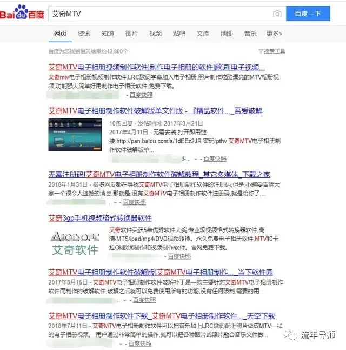Open the 音乐 tab
This screenshot has width=346, height=350.
250,34
